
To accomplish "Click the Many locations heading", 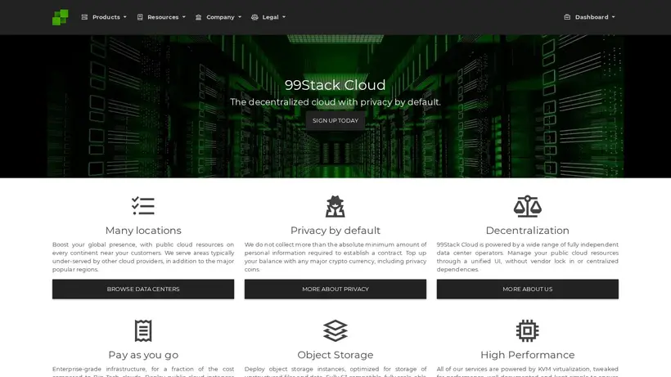I will 143,231.
